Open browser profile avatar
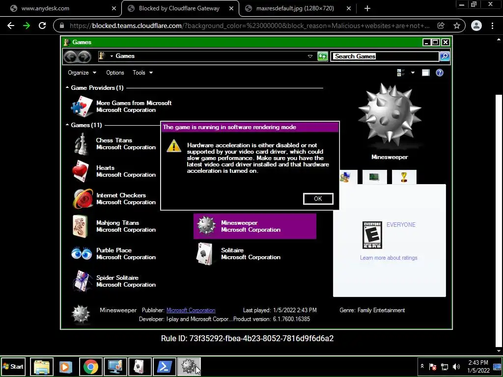503x377 pixels. pos(476,26)
